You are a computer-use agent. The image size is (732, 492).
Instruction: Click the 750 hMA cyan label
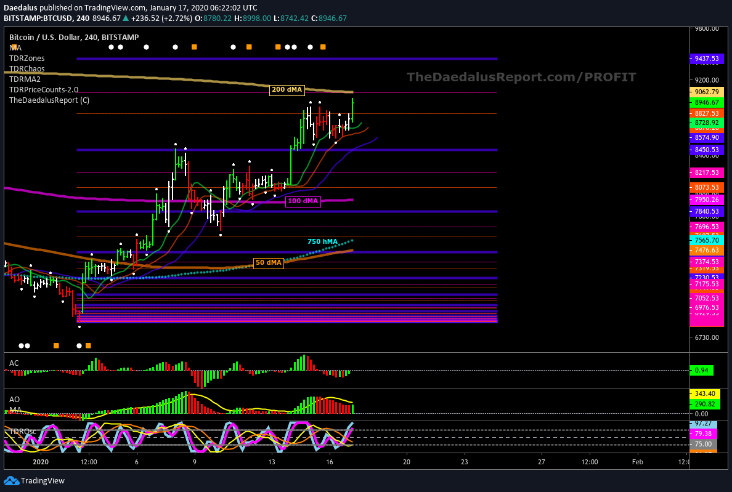point(322,241)
